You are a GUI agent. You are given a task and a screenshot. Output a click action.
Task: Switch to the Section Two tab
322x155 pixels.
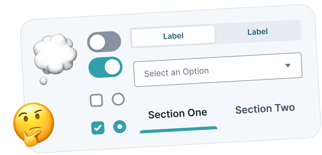[x=265, y=109]
